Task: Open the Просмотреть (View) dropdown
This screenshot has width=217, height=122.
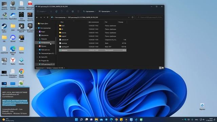Action: pos(105,12)
